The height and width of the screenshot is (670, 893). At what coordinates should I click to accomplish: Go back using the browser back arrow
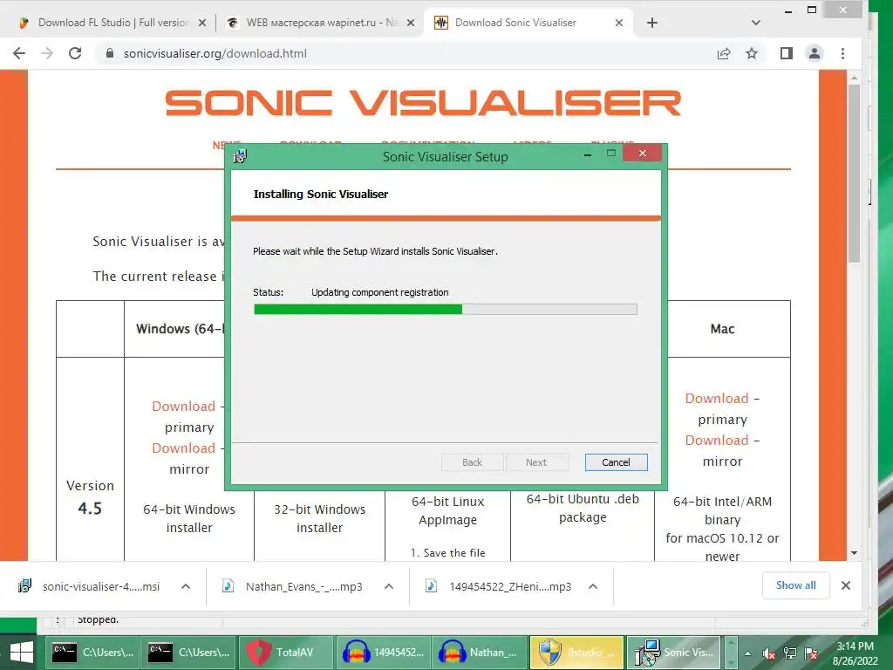pos(19,53)
